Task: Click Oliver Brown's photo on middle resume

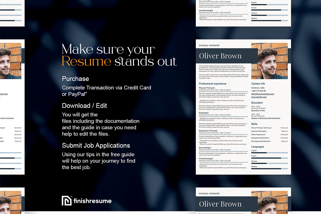Action: click(269, 61)
